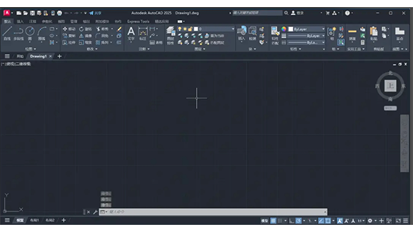Switch to the Express Tools ribbon tab
Image resolution: width=413 pixels, height=232 pixels.
(138, 21)
